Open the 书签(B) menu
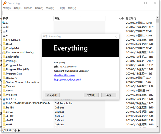Screen dimensions: 161x134 [50, 8]
